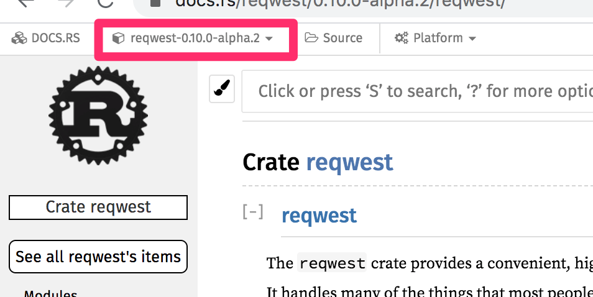Reload the page with the browser refresh icon
This screenshot has height=297, width=593.
106,3
